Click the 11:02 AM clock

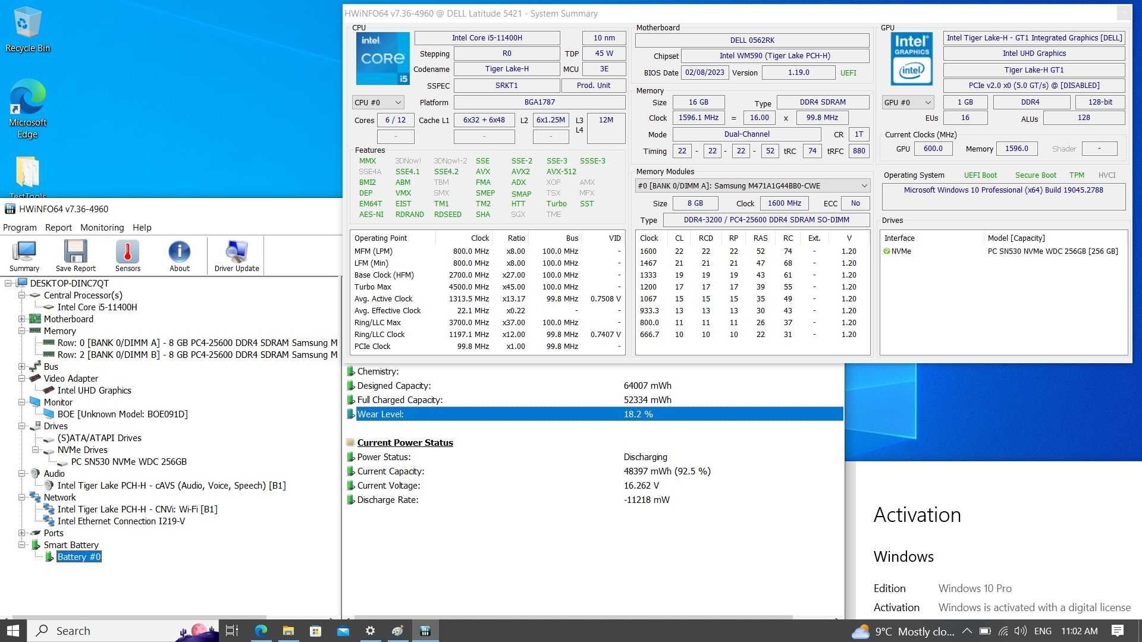point(1079,631)
